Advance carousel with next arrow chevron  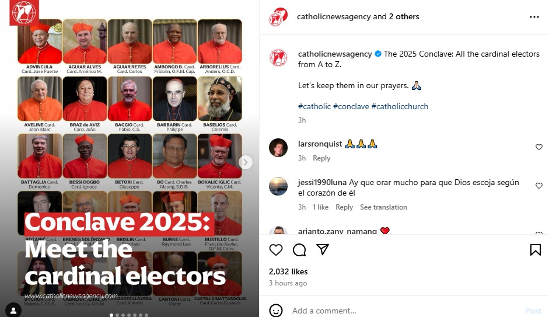[x=246, y=162]
